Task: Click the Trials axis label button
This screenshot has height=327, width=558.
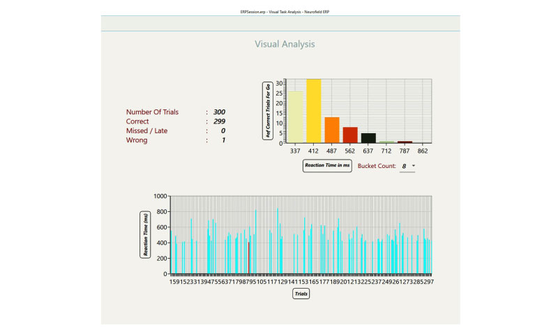Action: [301, 294]
